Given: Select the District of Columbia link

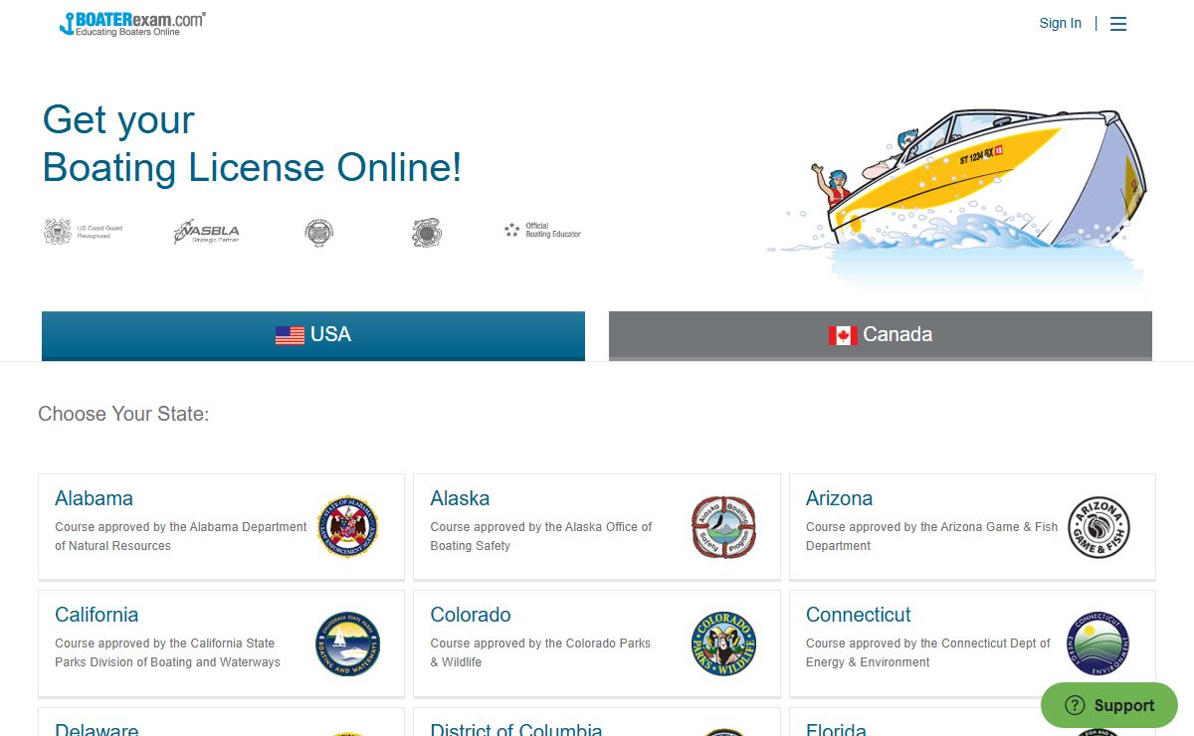Looking at the screenshot, I should (x=516, y=729).
